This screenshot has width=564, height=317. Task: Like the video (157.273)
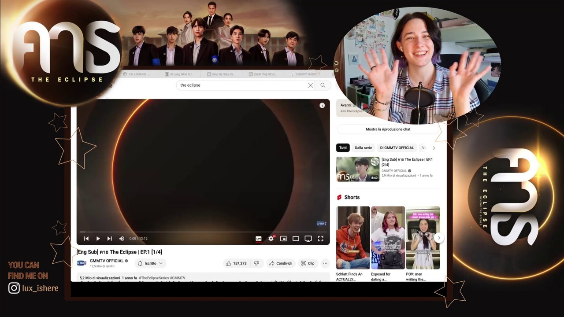[x=236, y=263]
